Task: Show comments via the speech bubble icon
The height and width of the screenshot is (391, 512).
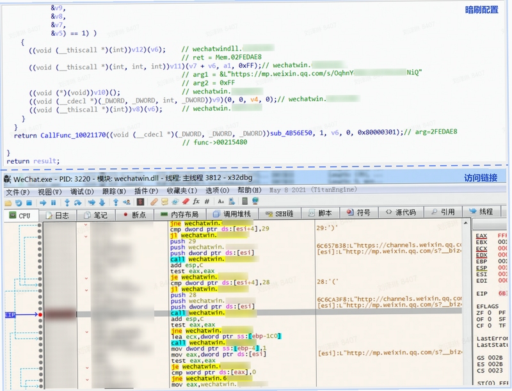Action: coord(164,202)
